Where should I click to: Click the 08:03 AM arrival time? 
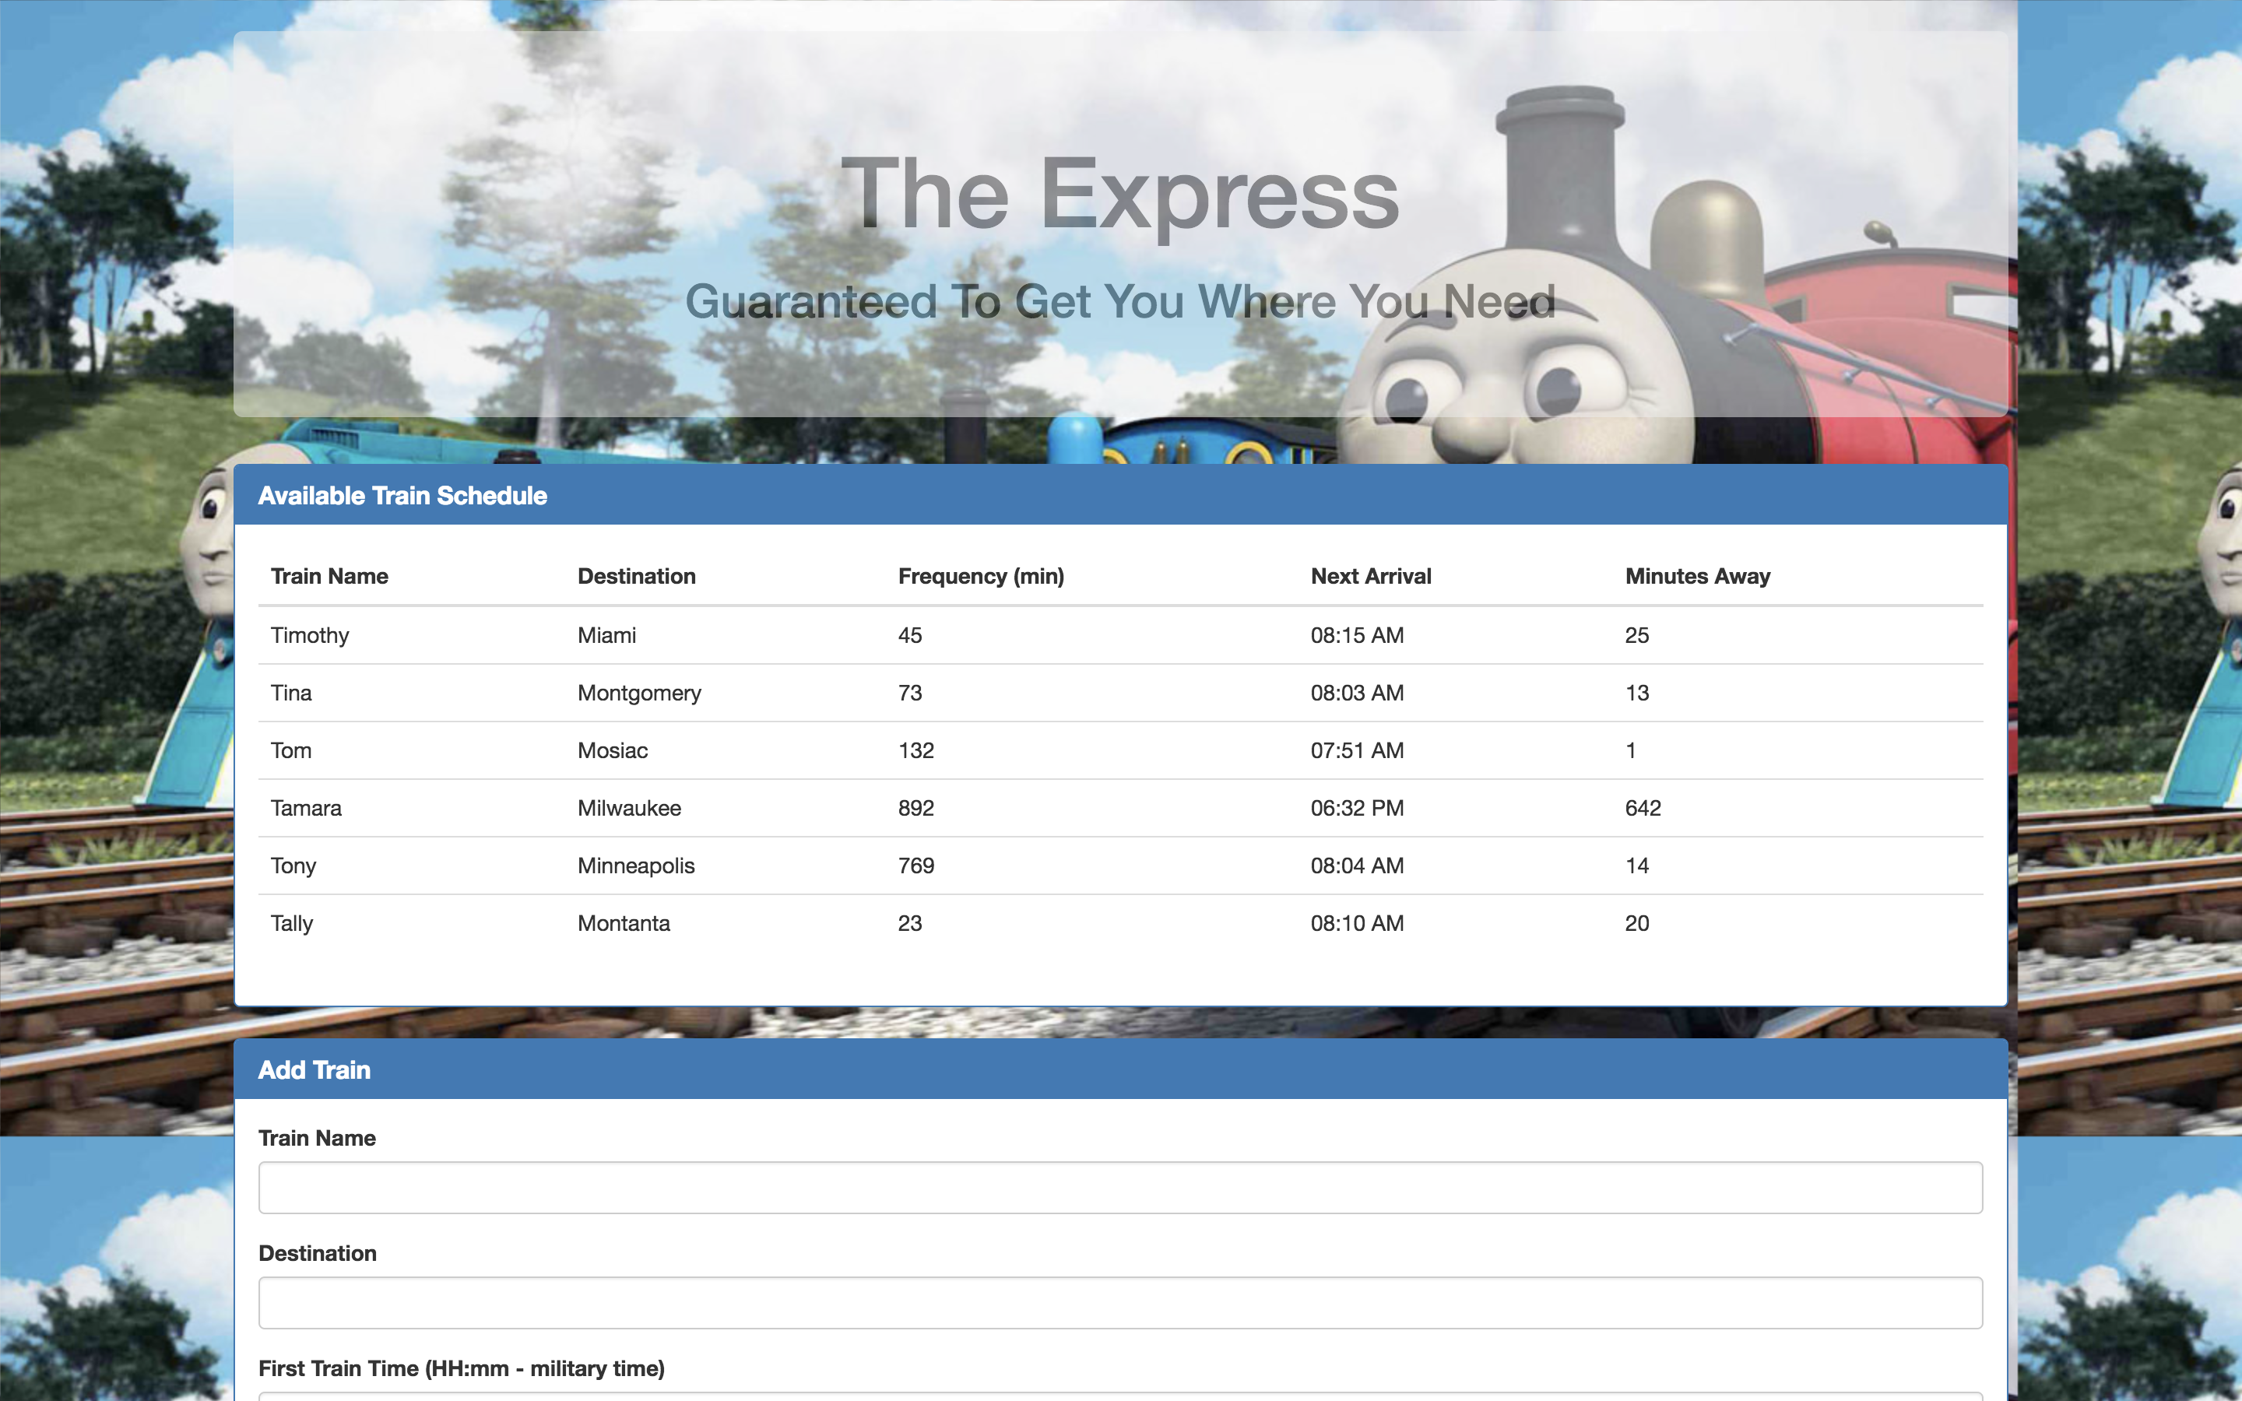click(1357, 693)
